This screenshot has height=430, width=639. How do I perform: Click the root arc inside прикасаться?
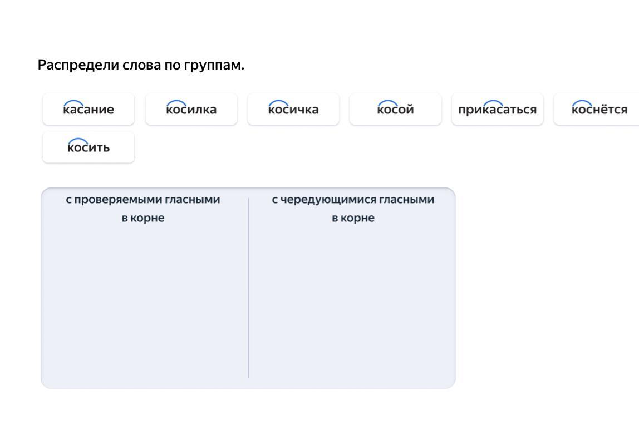coord(493,103)
